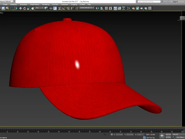Open the Workspace Default dropdown
This screenshot has height=139, width=185.
tap(7, 2)
